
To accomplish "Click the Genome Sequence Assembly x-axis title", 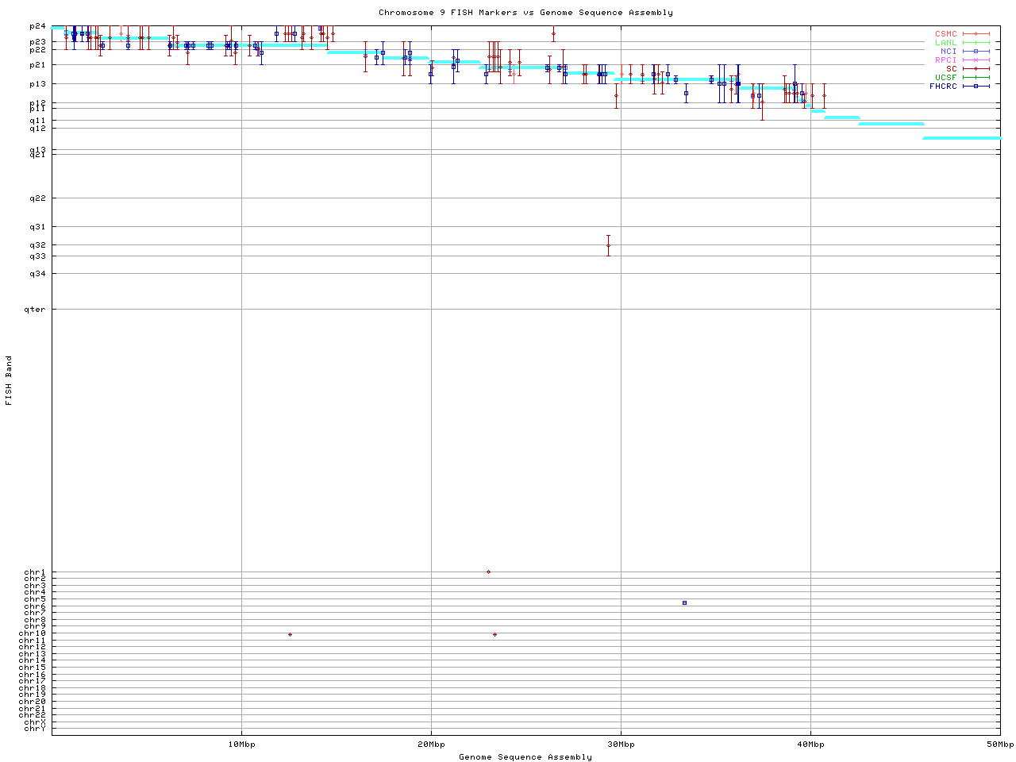I will [525, 757].
